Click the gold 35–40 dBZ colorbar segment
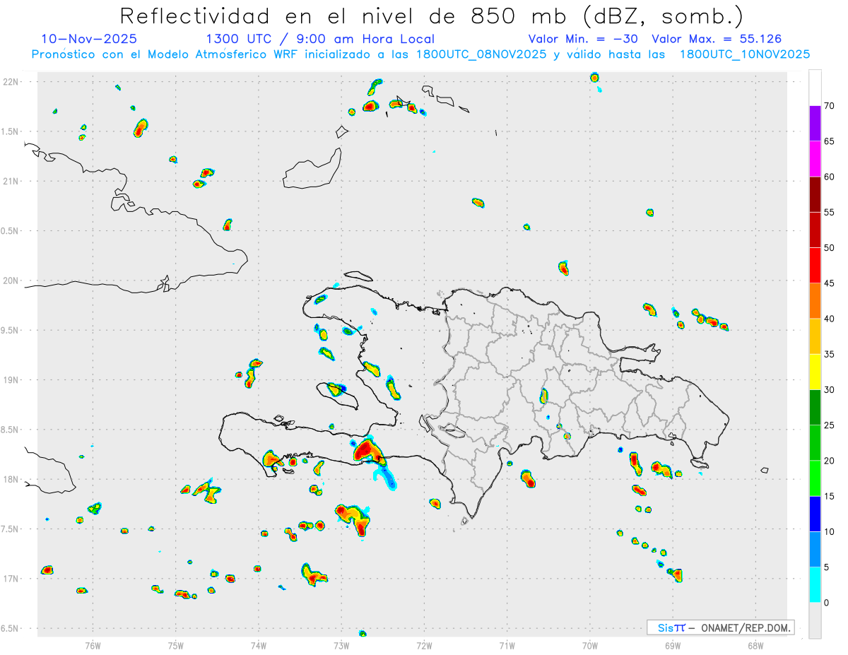 815,336
